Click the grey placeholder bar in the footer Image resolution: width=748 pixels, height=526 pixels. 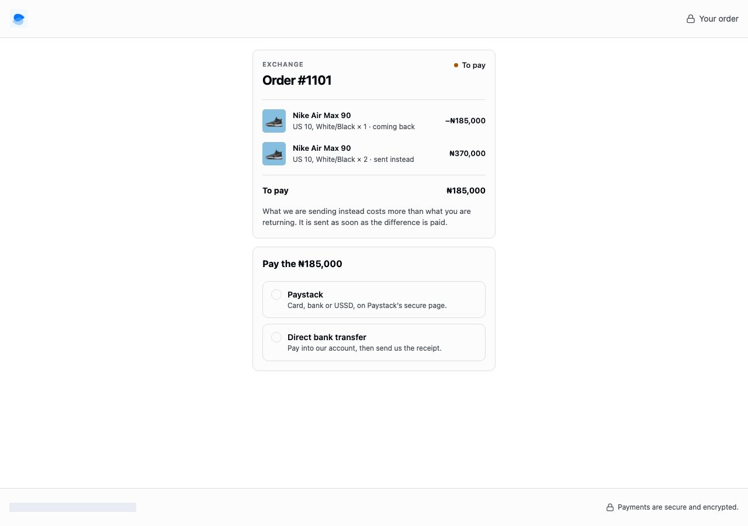coord(72,507)
